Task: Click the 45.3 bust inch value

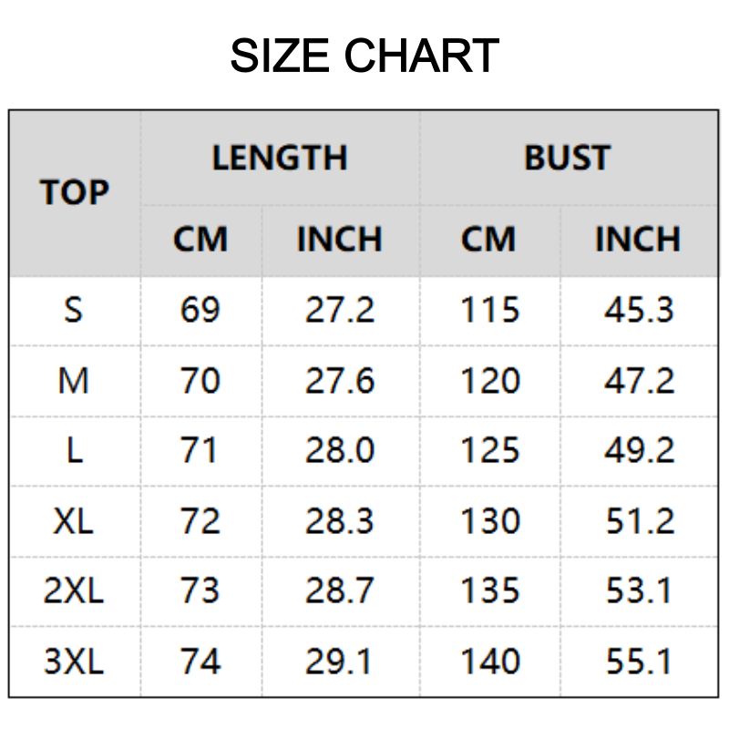Action: point(639,310)
